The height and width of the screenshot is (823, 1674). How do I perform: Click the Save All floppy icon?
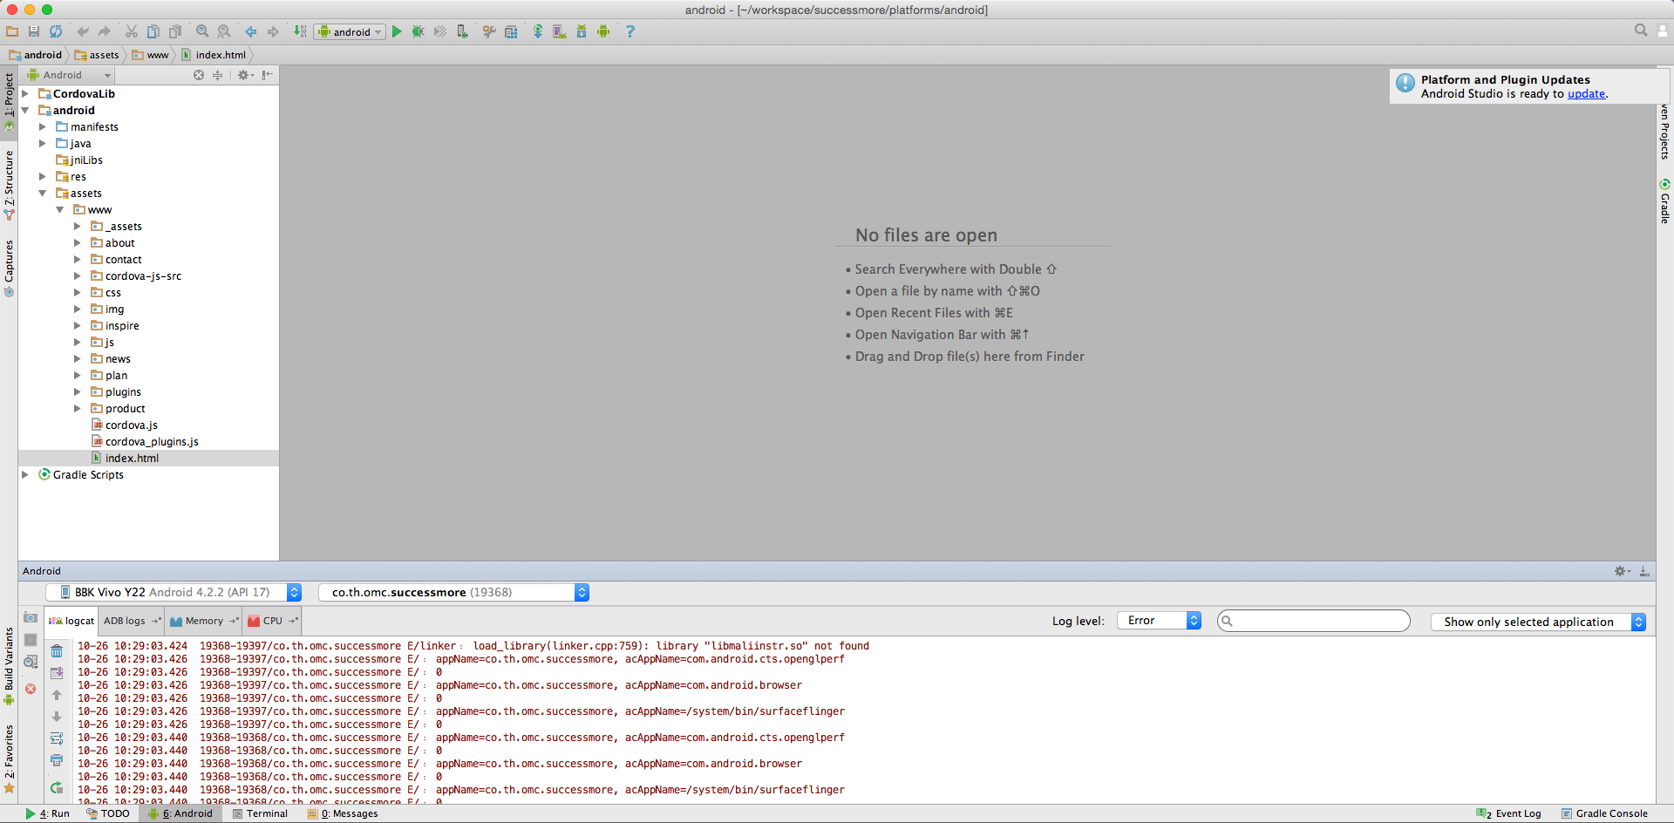coord(34,31)
